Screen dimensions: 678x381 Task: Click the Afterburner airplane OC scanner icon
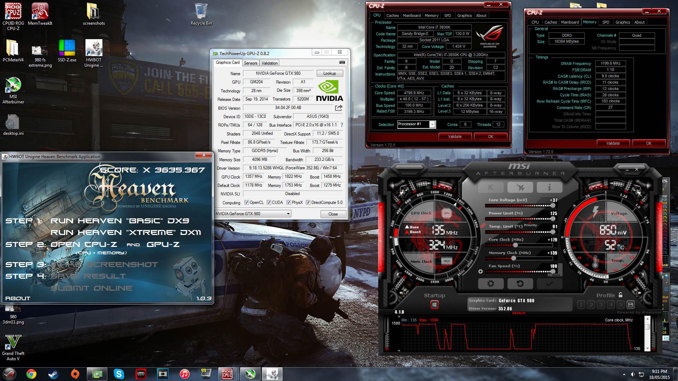coord(520,188)
